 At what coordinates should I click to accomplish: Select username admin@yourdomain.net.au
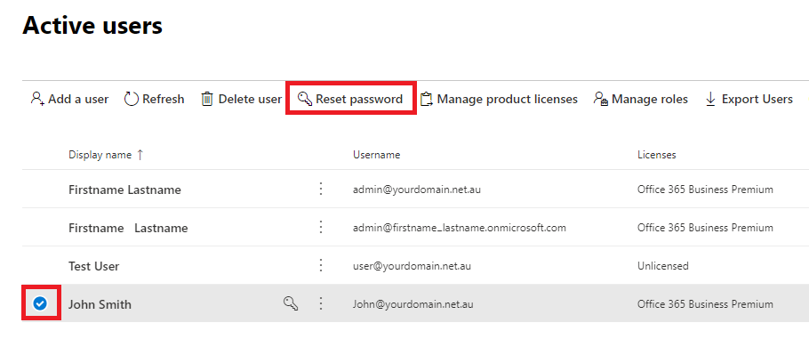pyautogui.click(x=417, y=190)
